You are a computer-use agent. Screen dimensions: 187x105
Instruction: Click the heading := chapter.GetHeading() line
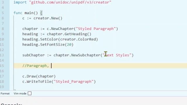pos(57,34)
